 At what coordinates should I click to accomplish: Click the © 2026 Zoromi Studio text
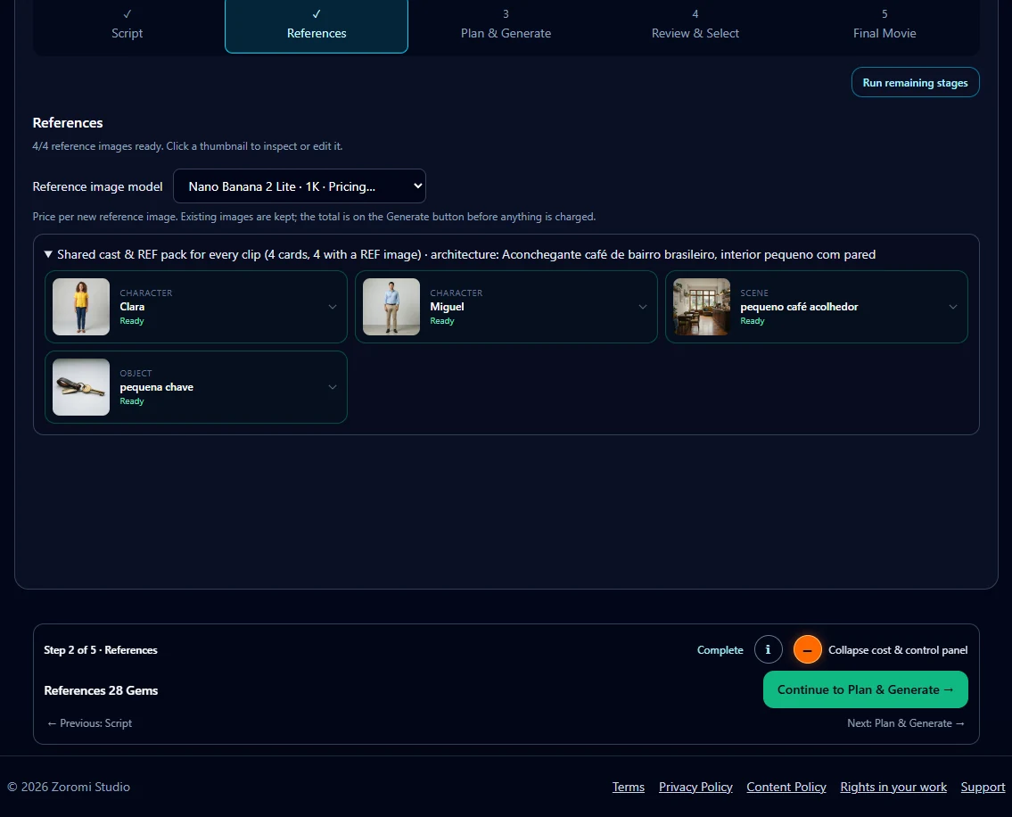pos(69,787)
